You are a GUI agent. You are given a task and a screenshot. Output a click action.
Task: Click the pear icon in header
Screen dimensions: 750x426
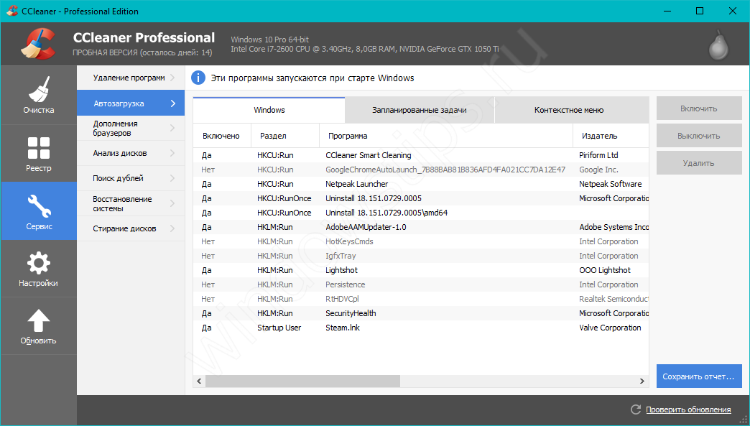717,45
